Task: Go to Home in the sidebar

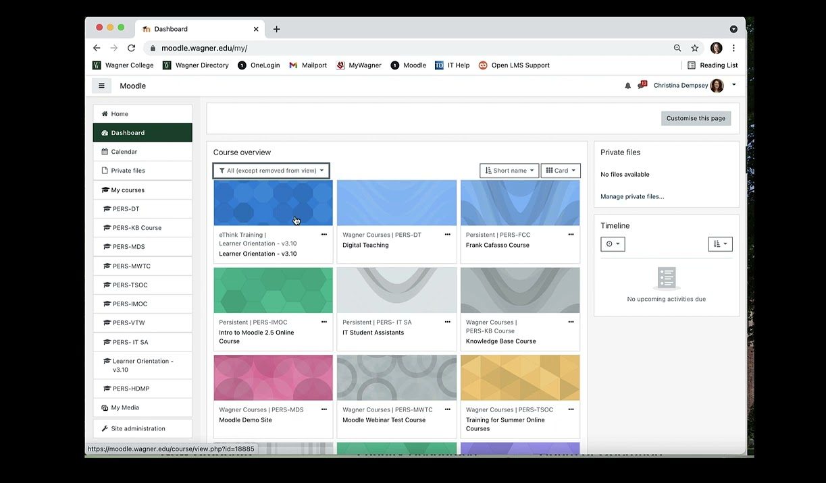Action: coord(143,114)
